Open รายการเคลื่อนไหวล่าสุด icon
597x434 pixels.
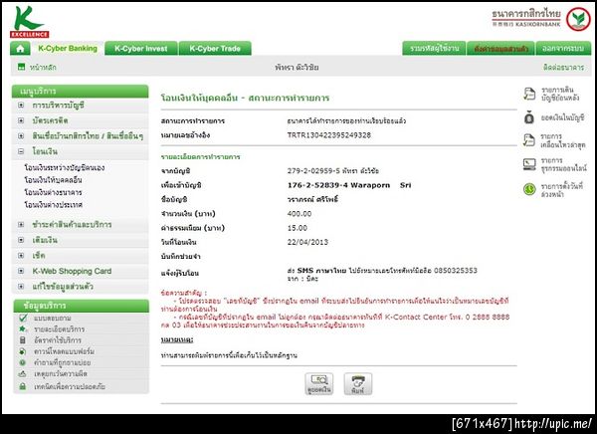click(x=529, y=140)
